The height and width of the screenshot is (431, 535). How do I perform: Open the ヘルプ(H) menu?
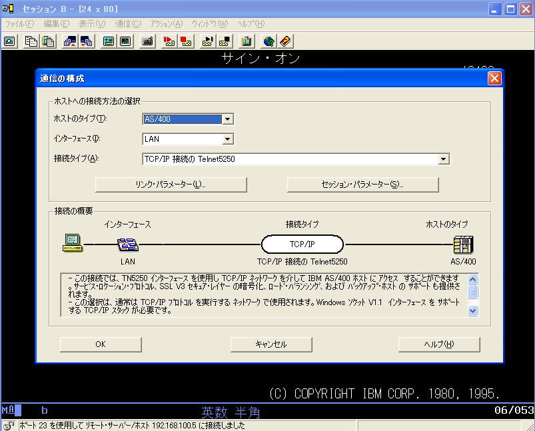[251, 24]
